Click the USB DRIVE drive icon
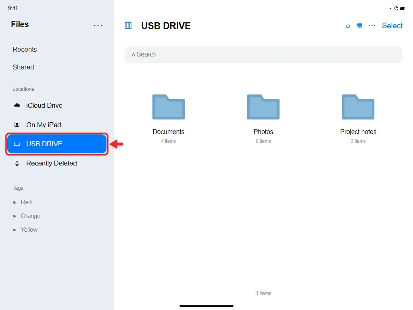The width and height of the screenshot is (413, 310). 17,144
